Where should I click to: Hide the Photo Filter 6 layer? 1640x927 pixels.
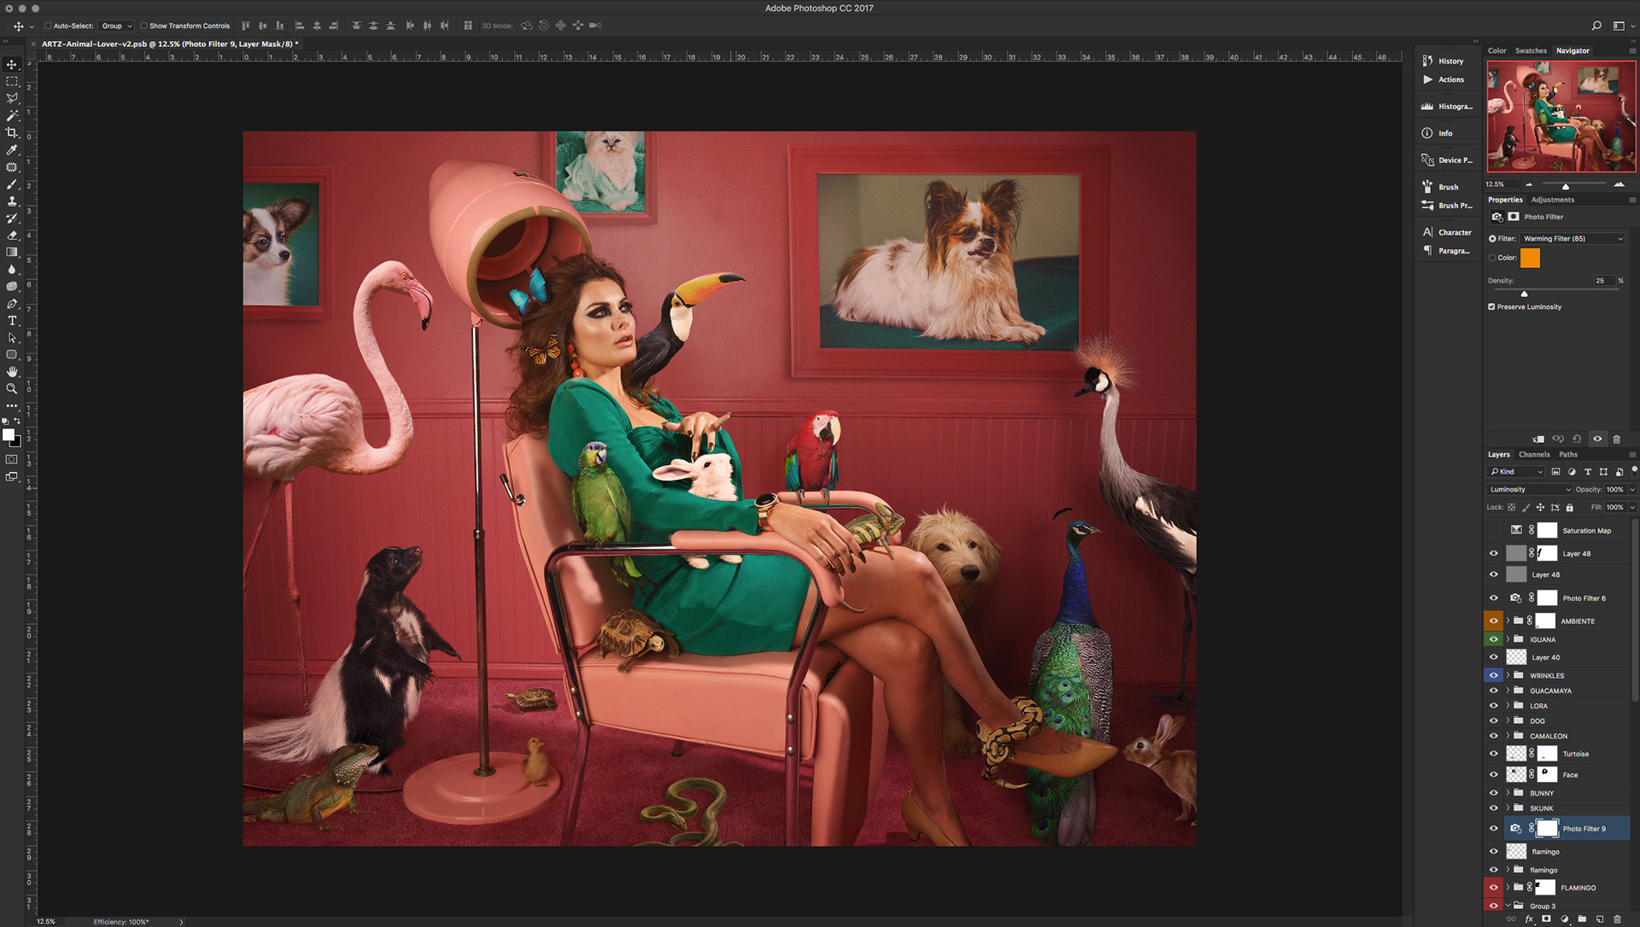tap(1493, 598)
